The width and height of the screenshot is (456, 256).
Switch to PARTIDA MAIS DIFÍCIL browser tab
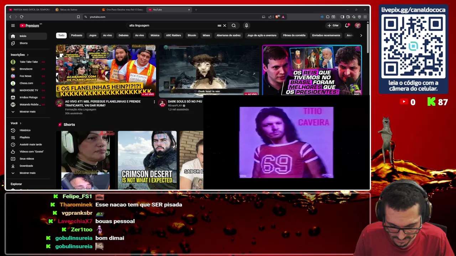click(x=29, y=10)
